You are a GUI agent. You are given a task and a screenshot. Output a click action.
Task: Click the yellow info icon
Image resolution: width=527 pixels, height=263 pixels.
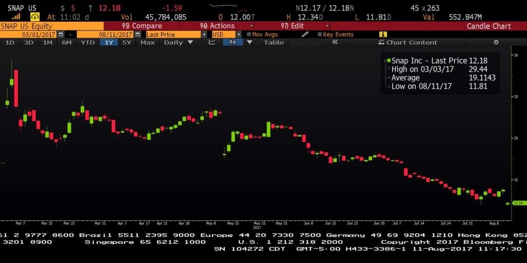click(383, 34)
